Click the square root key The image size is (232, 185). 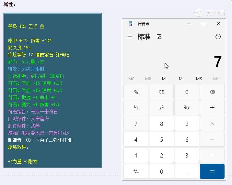[187, 108]
